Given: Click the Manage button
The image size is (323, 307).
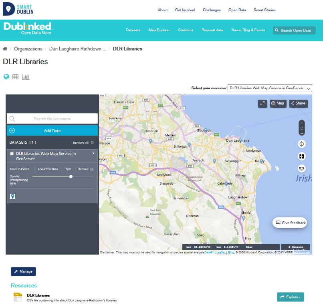Looking at the screenshot, I should 23,271.
